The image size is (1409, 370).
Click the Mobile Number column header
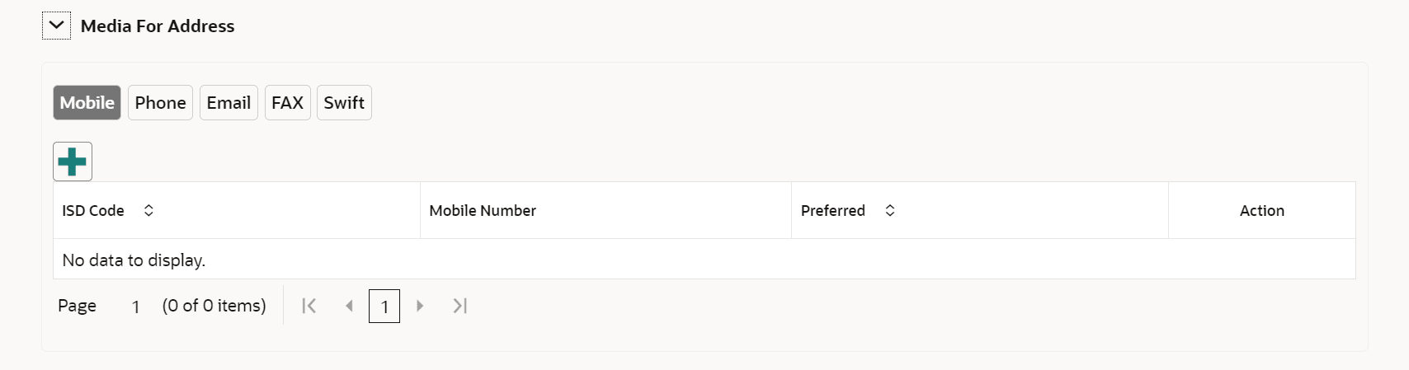coord(483,211)
